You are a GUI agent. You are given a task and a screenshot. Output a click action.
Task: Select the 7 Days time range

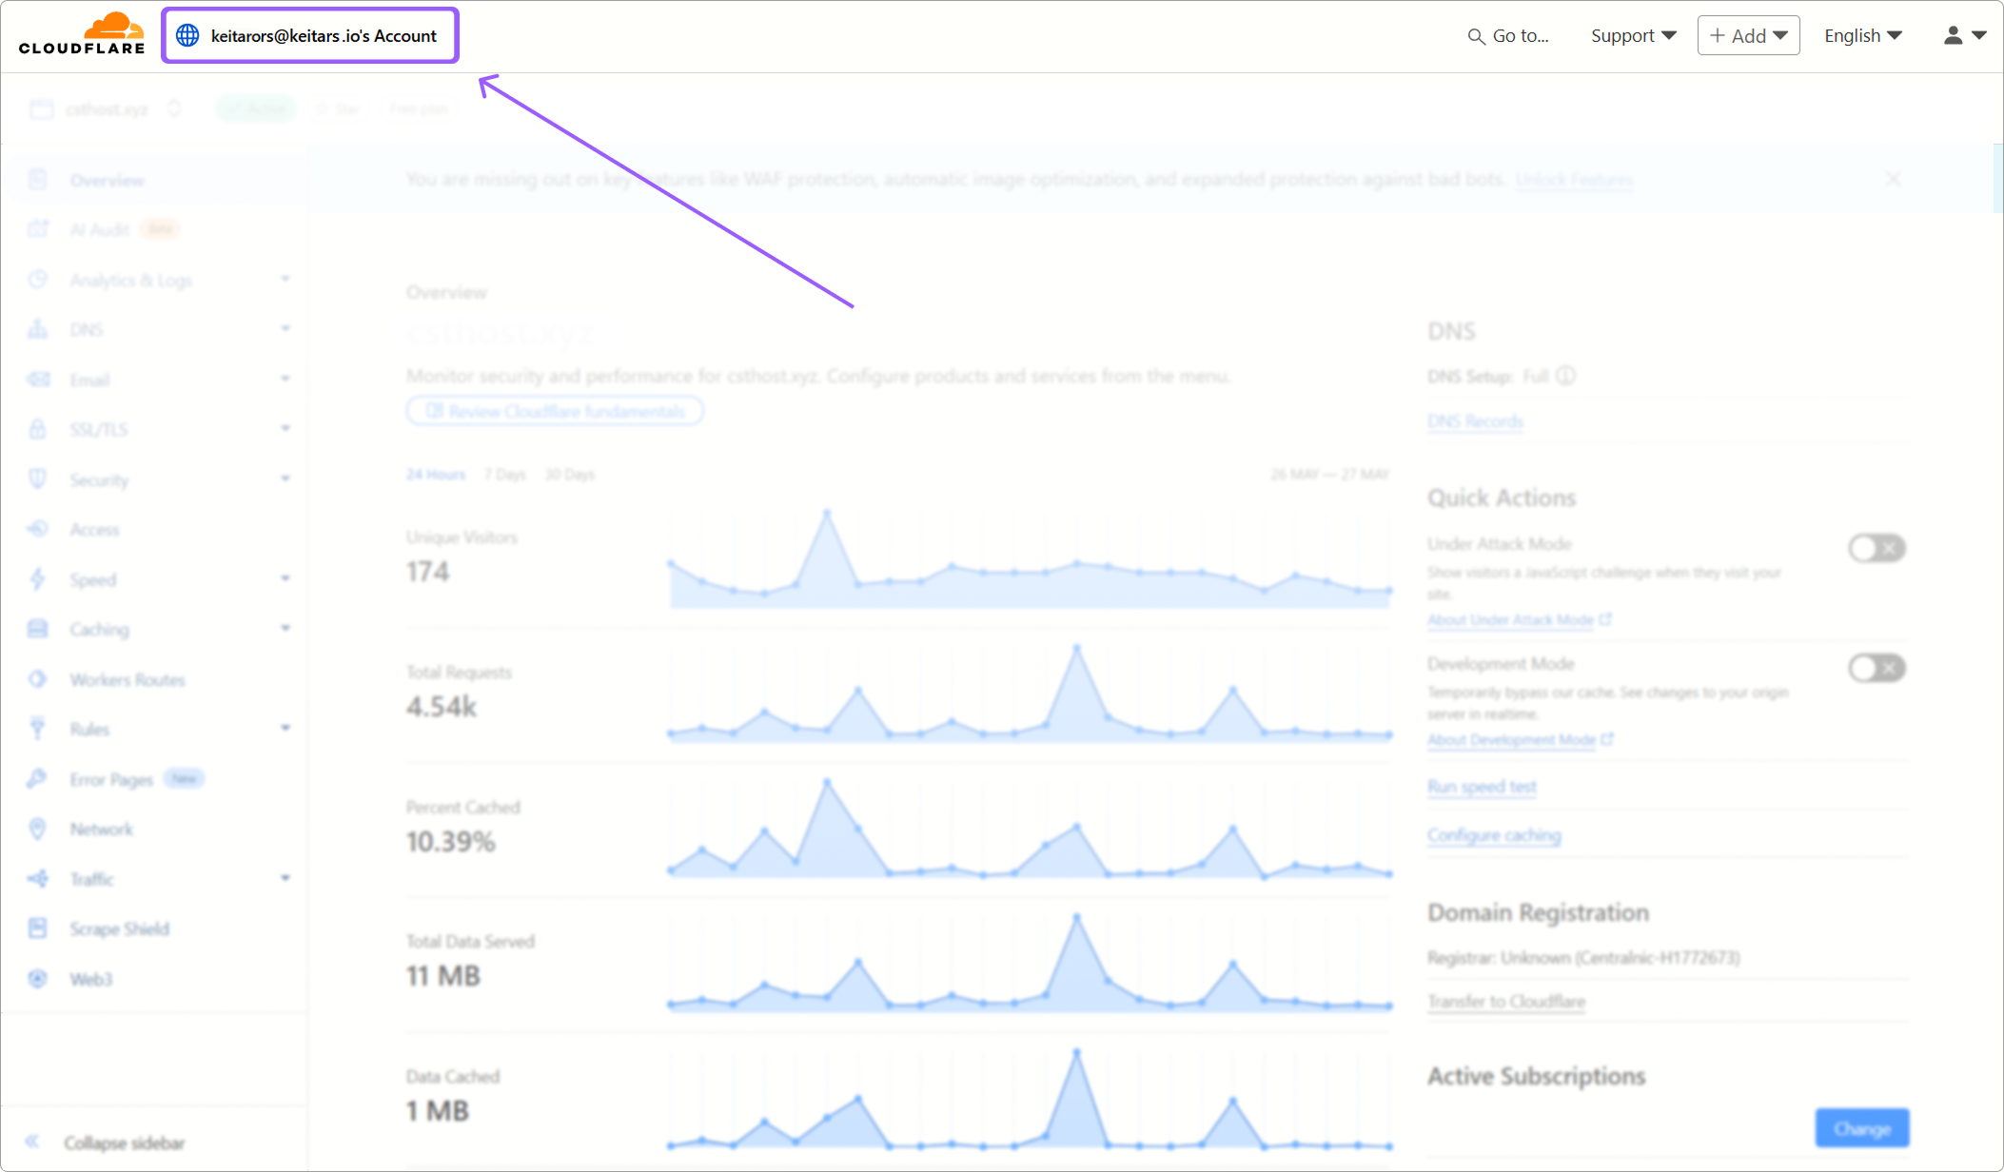point(504,475)
